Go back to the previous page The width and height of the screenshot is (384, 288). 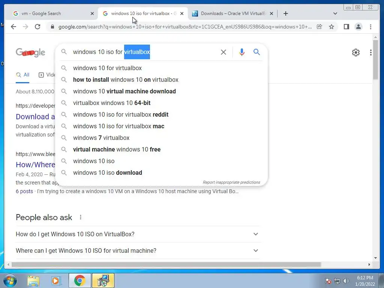point(13,27)
